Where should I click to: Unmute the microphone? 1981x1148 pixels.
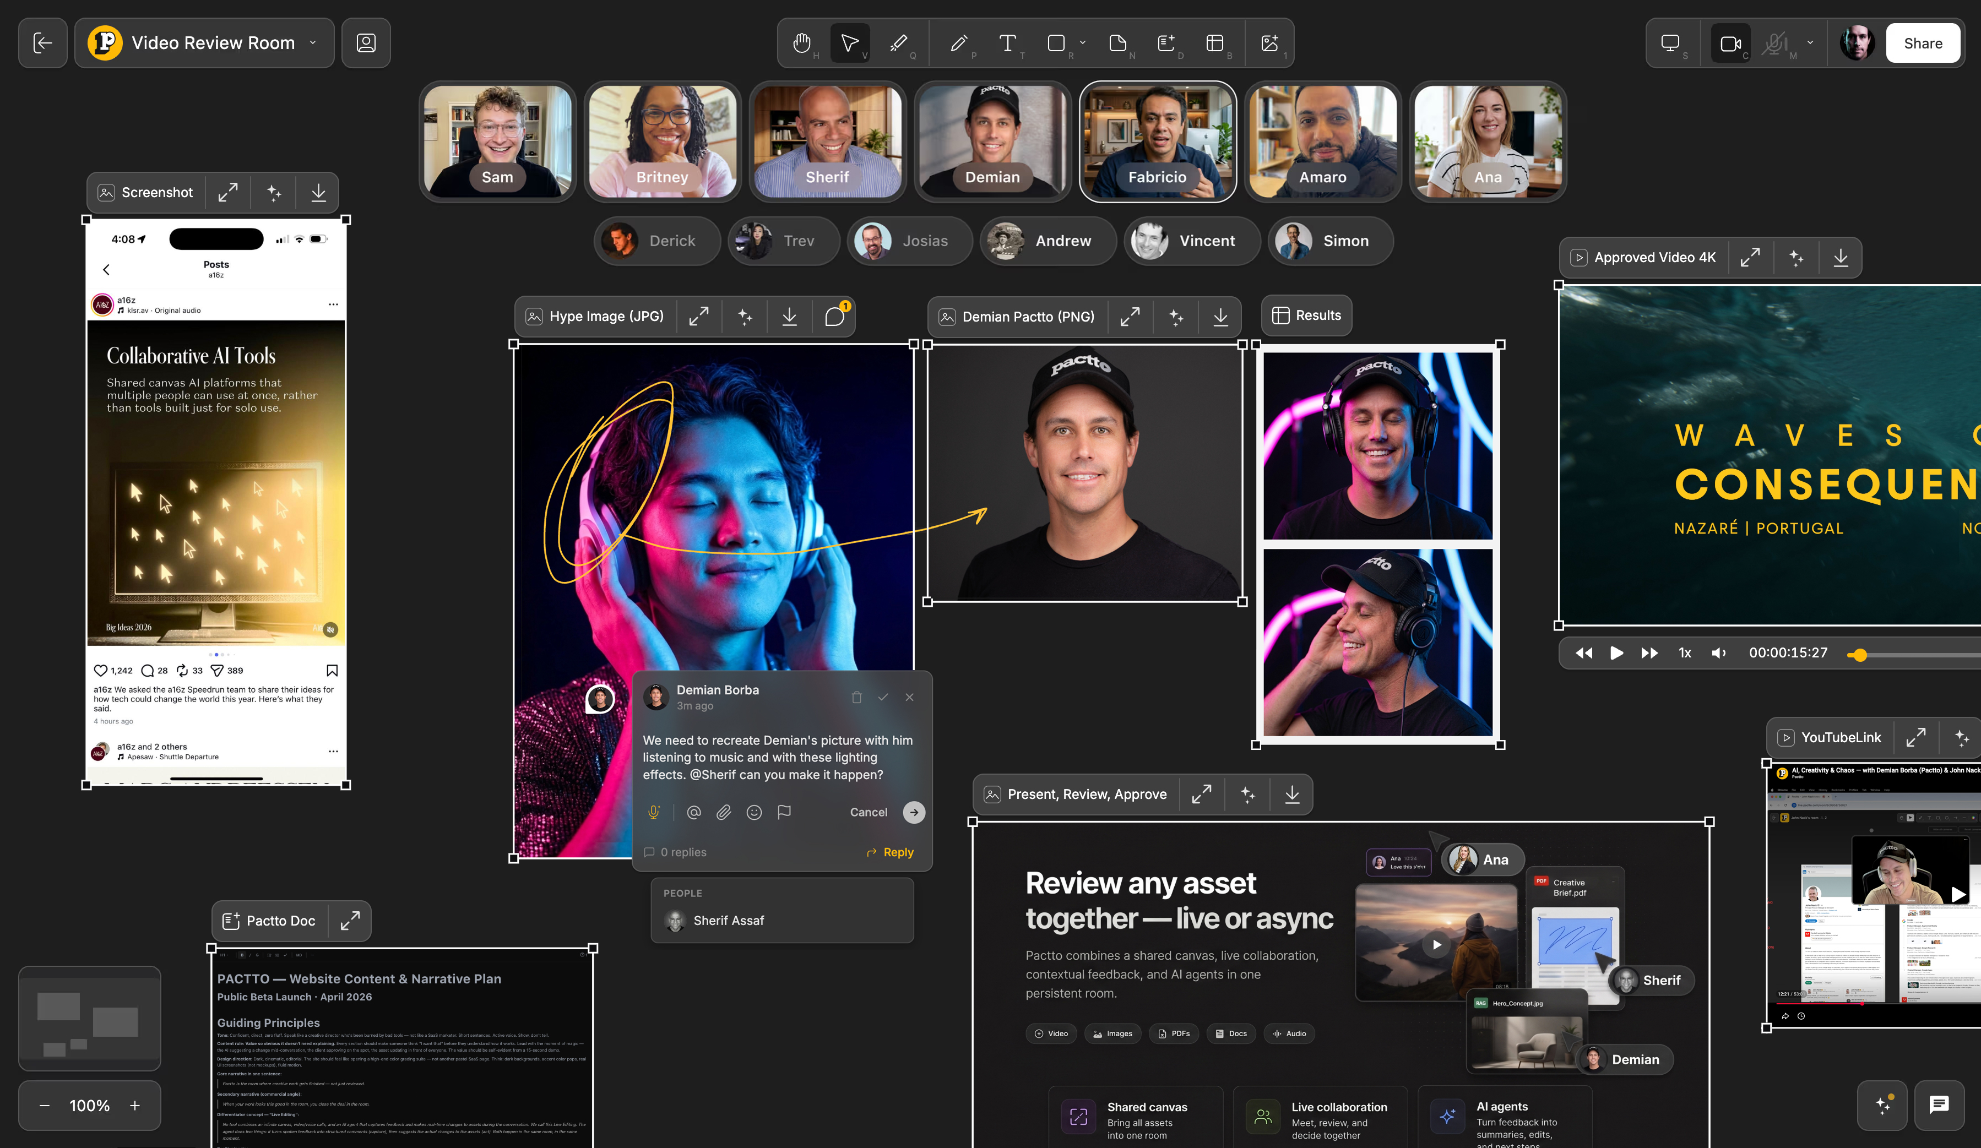tap(1774, 43)
